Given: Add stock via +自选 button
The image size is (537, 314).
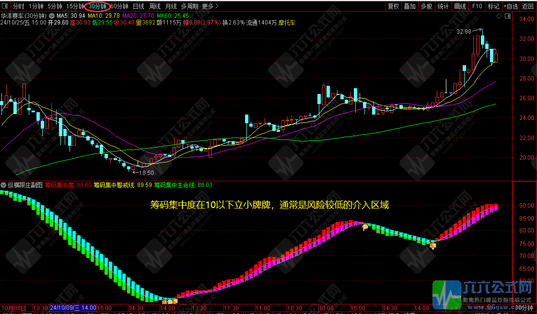Looking at the screenshot, I should [x=511, y=6].
